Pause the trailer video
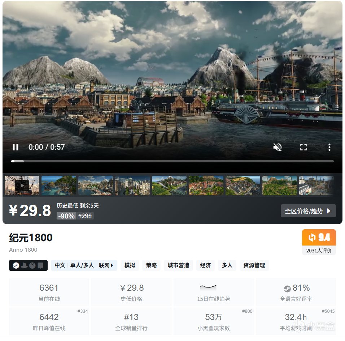This screenshot has height=341, width=345. click(x=16, y=147)
